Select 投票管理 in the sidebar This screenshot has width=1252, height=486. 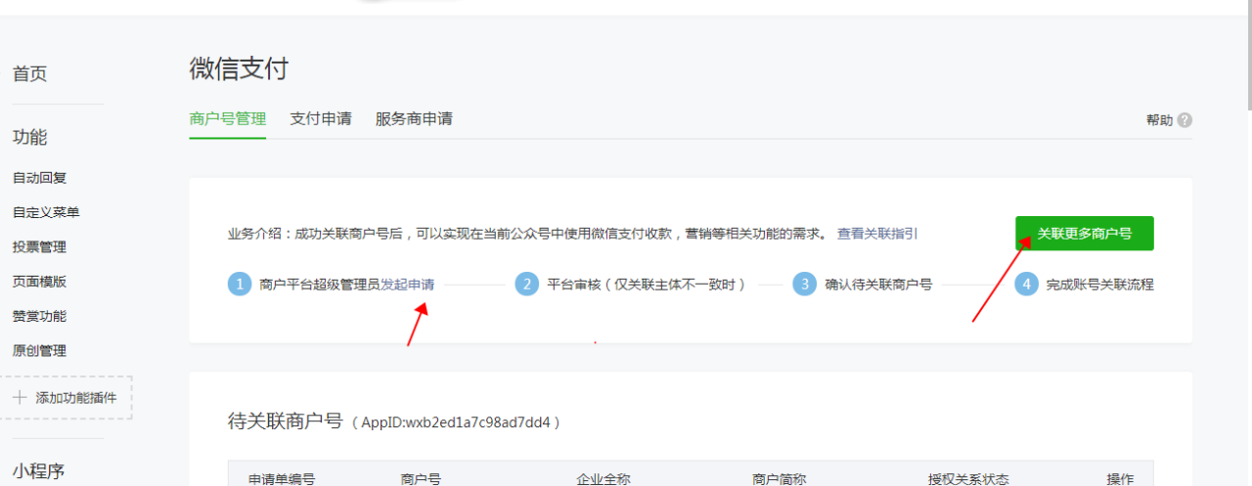(39, 247)
